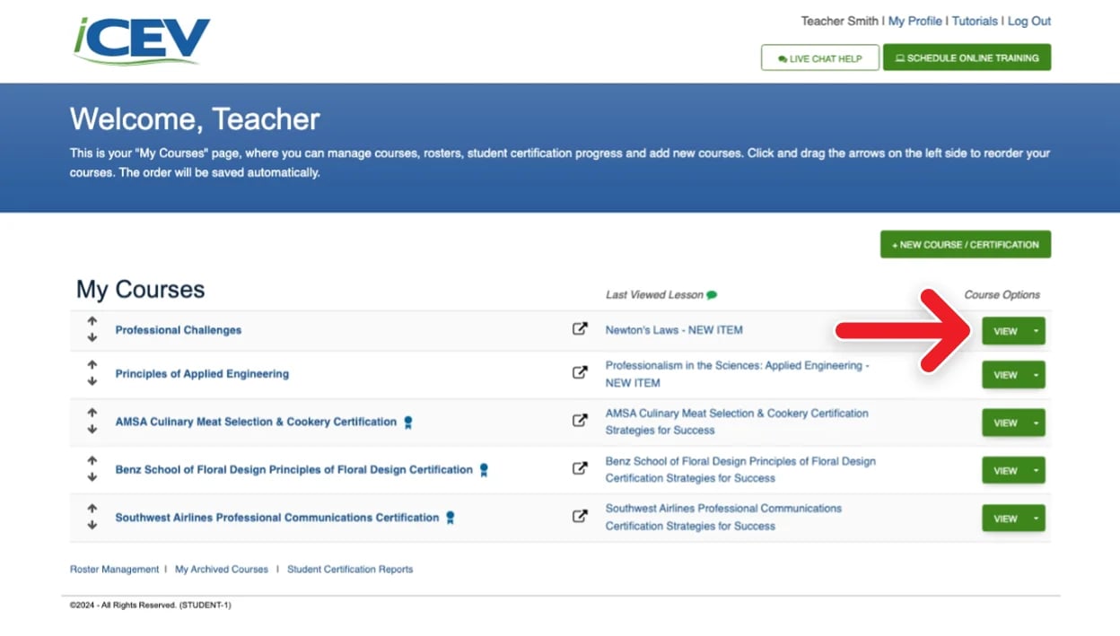The image size is (1120, 636).
Task: Open AMSA Culinary lesson external link icon
Action: pos(580,420)
